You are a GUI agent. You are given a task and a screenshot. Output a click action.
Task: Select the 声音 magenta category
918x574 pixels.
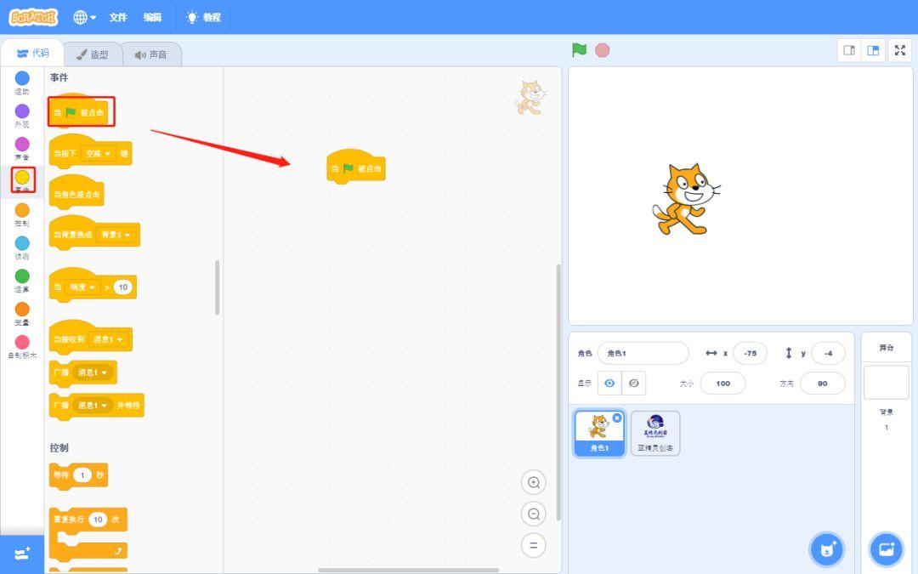22,148
